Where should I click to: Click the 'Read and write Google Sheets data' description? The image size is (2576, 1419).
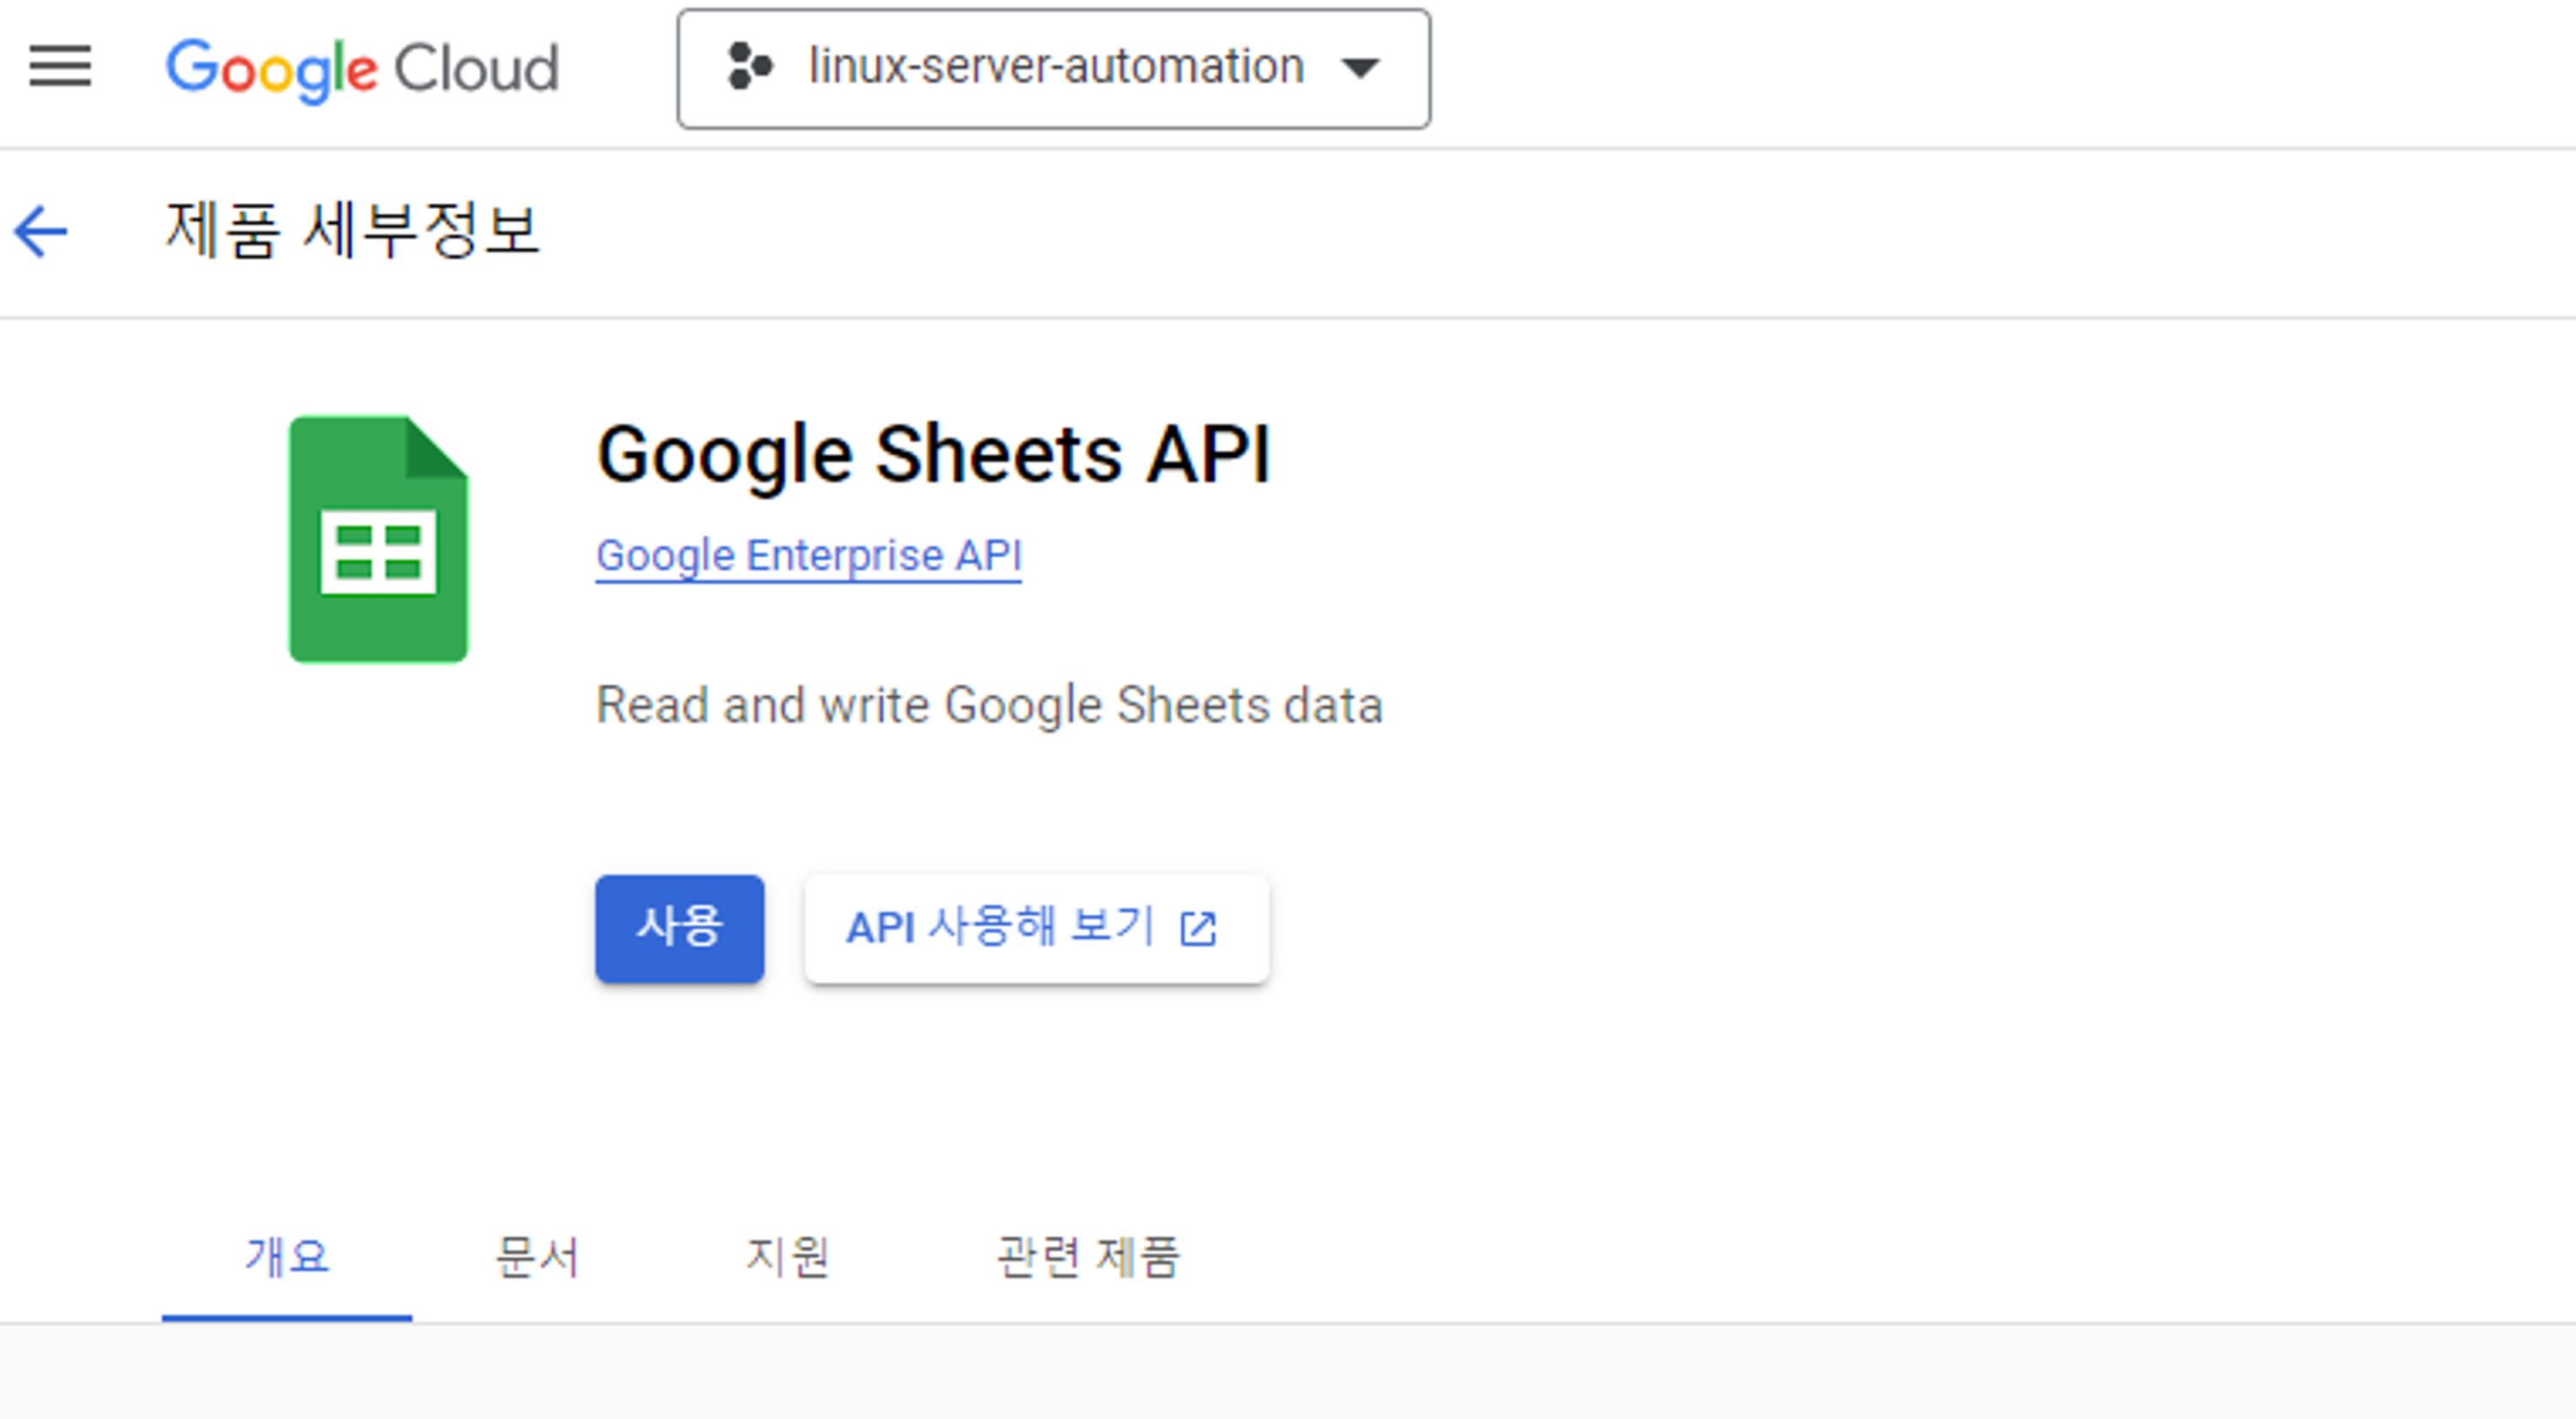pyautogui.click(x=989, y=705)
